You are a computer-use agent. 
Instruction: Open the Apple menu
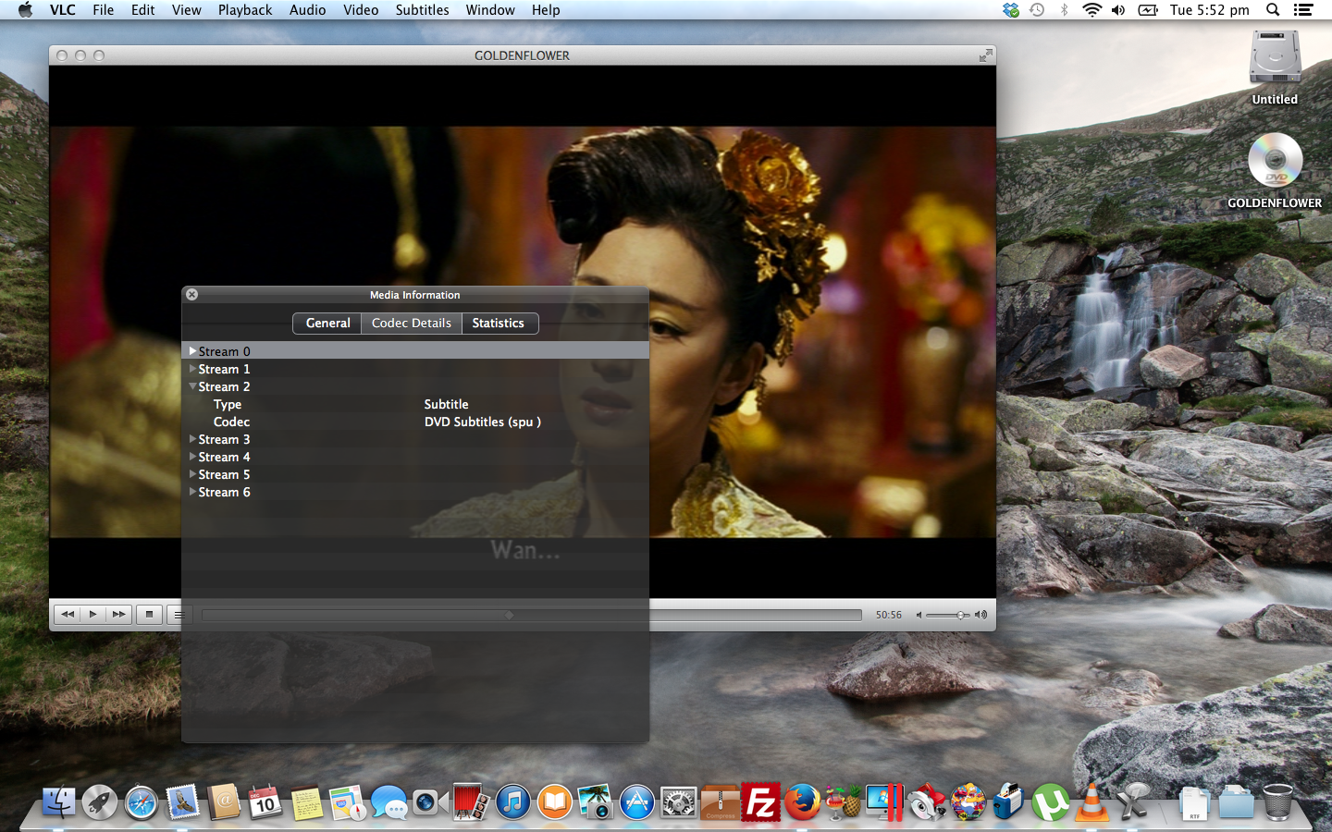[25, 10]
